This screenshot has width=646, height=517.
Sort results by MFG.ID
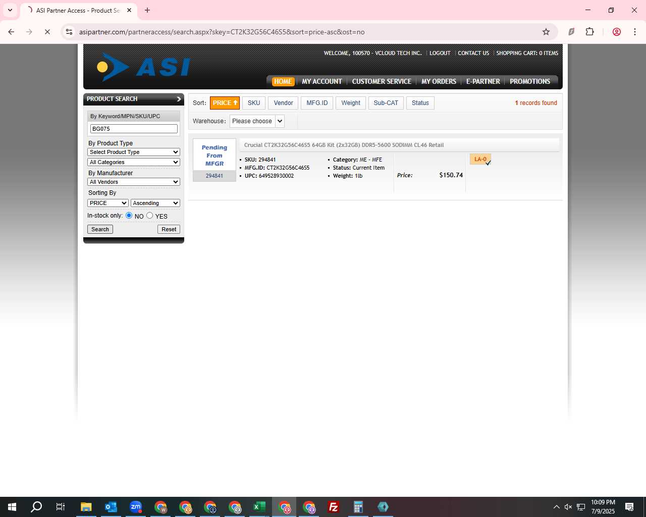[x=317, y=103]
